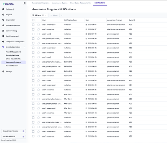
Task: Click the Settings gear icon
Action: pos(3,71)
